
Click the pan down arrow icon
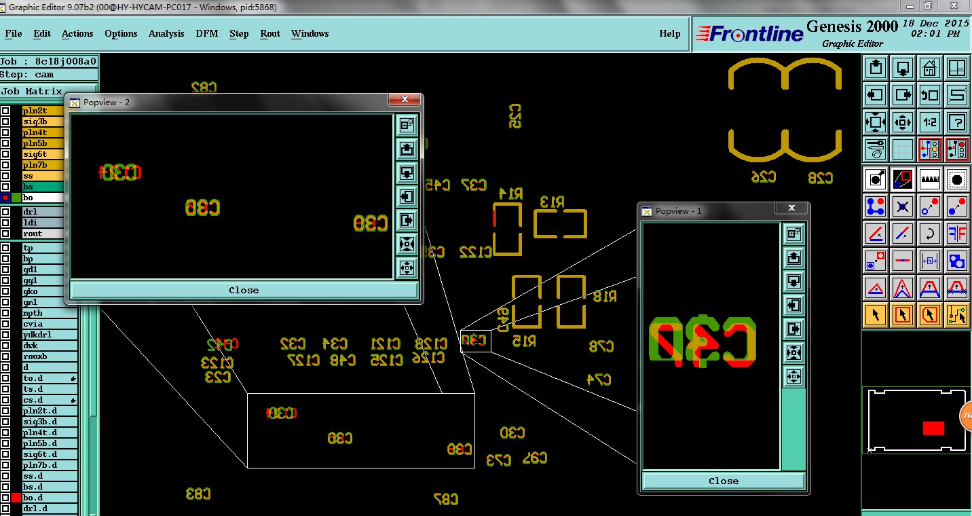pos(903,68)
